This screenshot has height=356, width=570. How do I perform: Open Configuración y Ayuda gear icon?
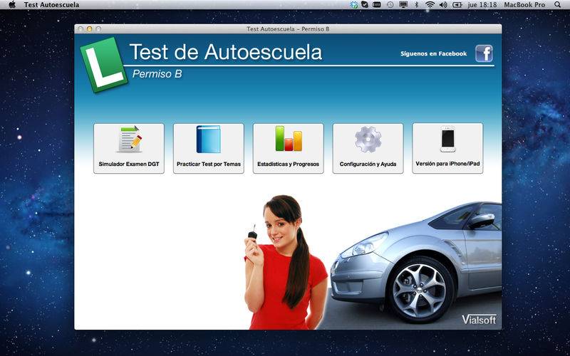[368, 140]
